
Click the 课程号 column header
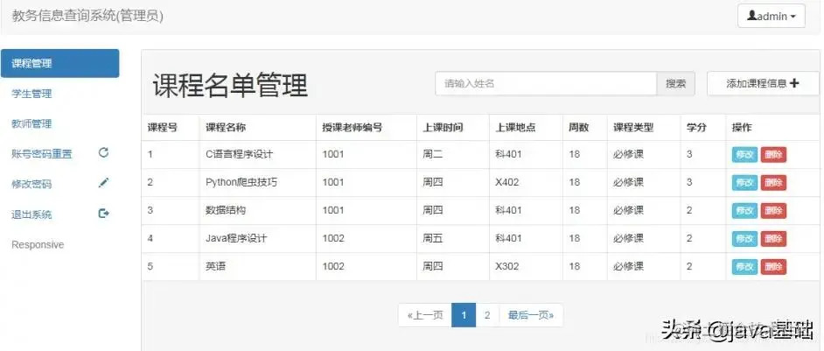coord(163,127)
